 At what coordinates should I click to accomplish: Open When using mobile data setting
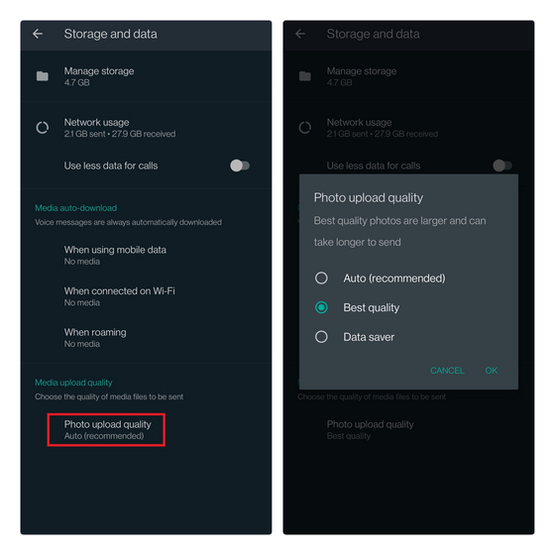click(147, 256)
